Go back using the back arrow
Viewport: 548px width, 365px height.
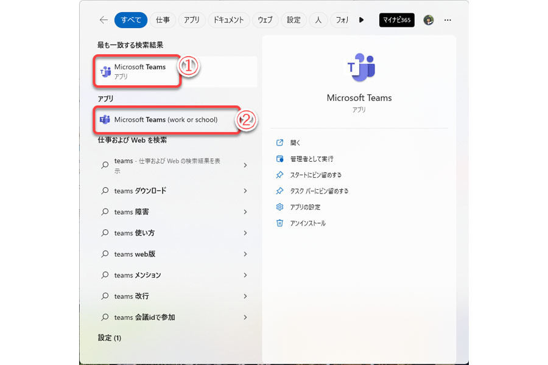[x=104, y=20]
